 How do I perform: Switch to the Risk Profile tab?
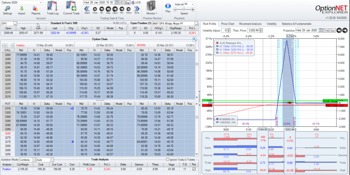pos(210,24)
